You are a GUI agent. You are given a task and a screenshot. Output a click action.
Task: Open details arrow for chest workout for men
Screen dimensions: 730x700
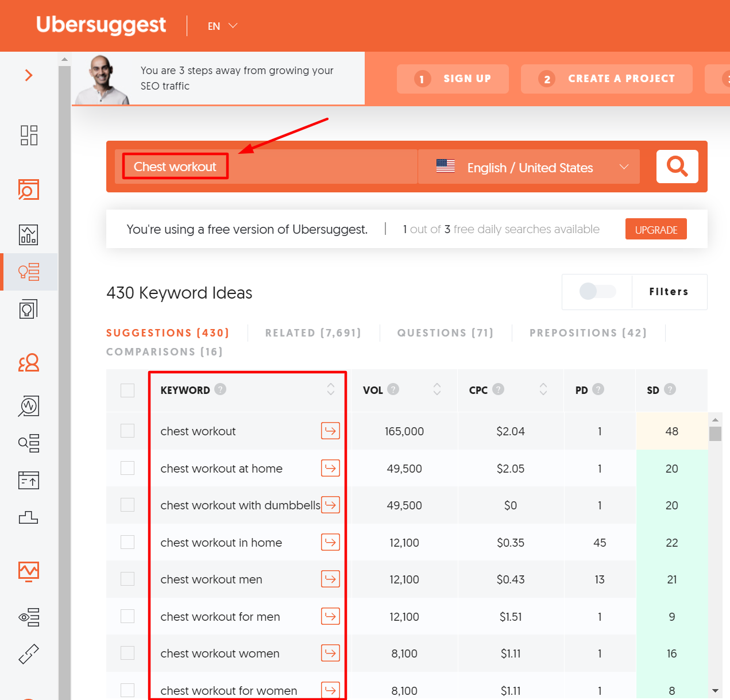330,616
